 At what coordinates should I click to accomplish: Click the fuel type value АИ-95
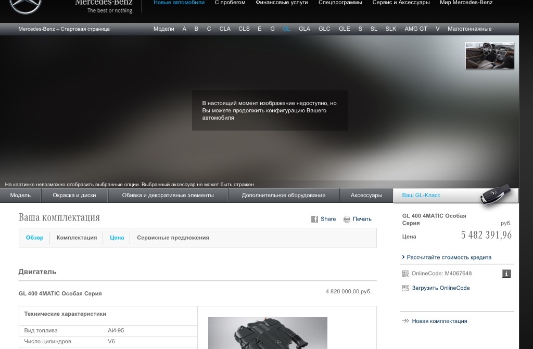[116, 330]
